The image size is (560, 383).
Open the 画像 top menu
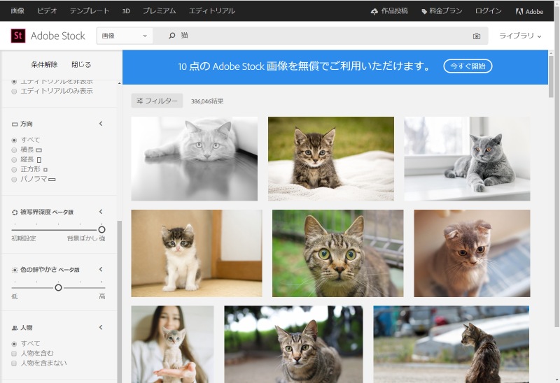point(17,11)
